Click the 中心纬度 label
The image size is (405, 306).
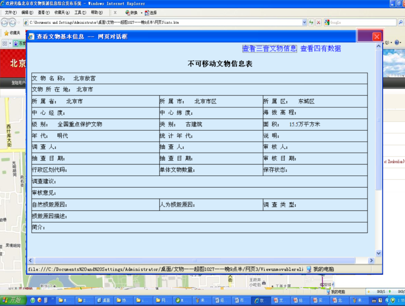coord(176,113)
